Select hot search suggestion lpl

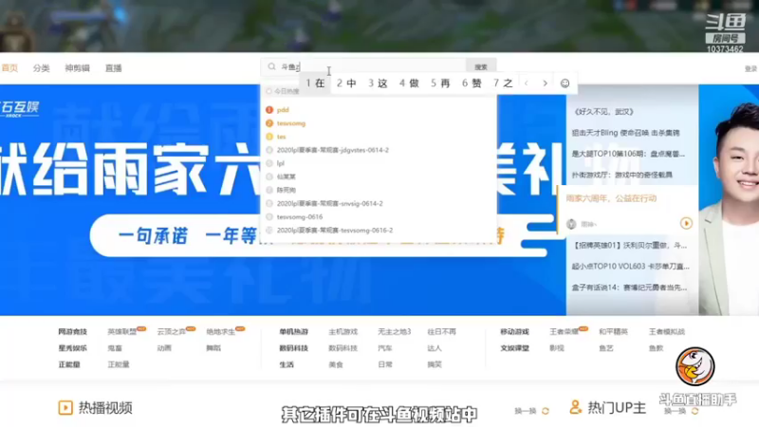[x=280, y=163]
